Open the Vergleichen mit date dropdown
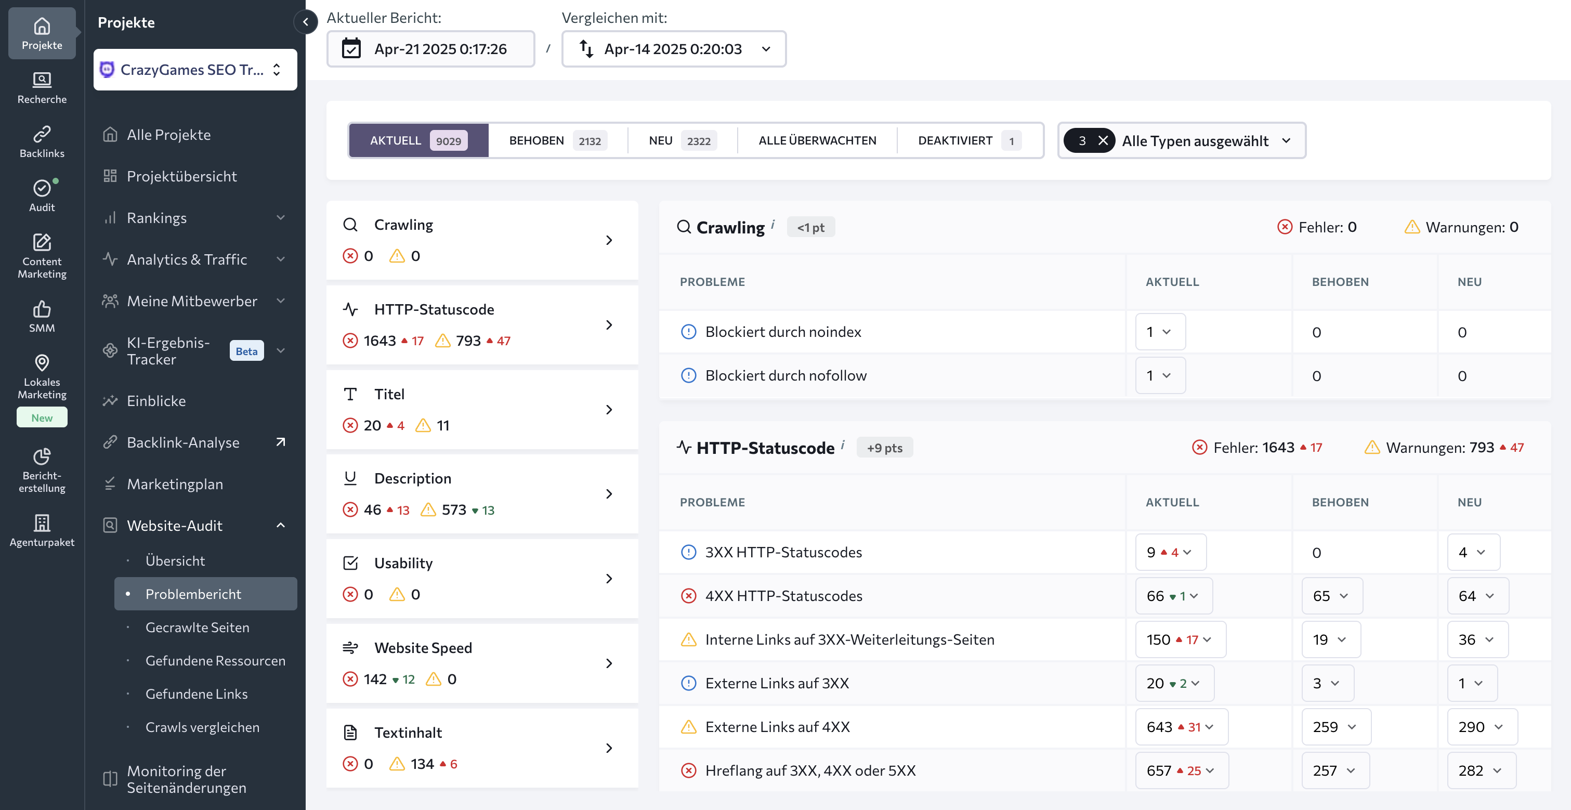Screen dimensions: 1571x810 (673, 49)
